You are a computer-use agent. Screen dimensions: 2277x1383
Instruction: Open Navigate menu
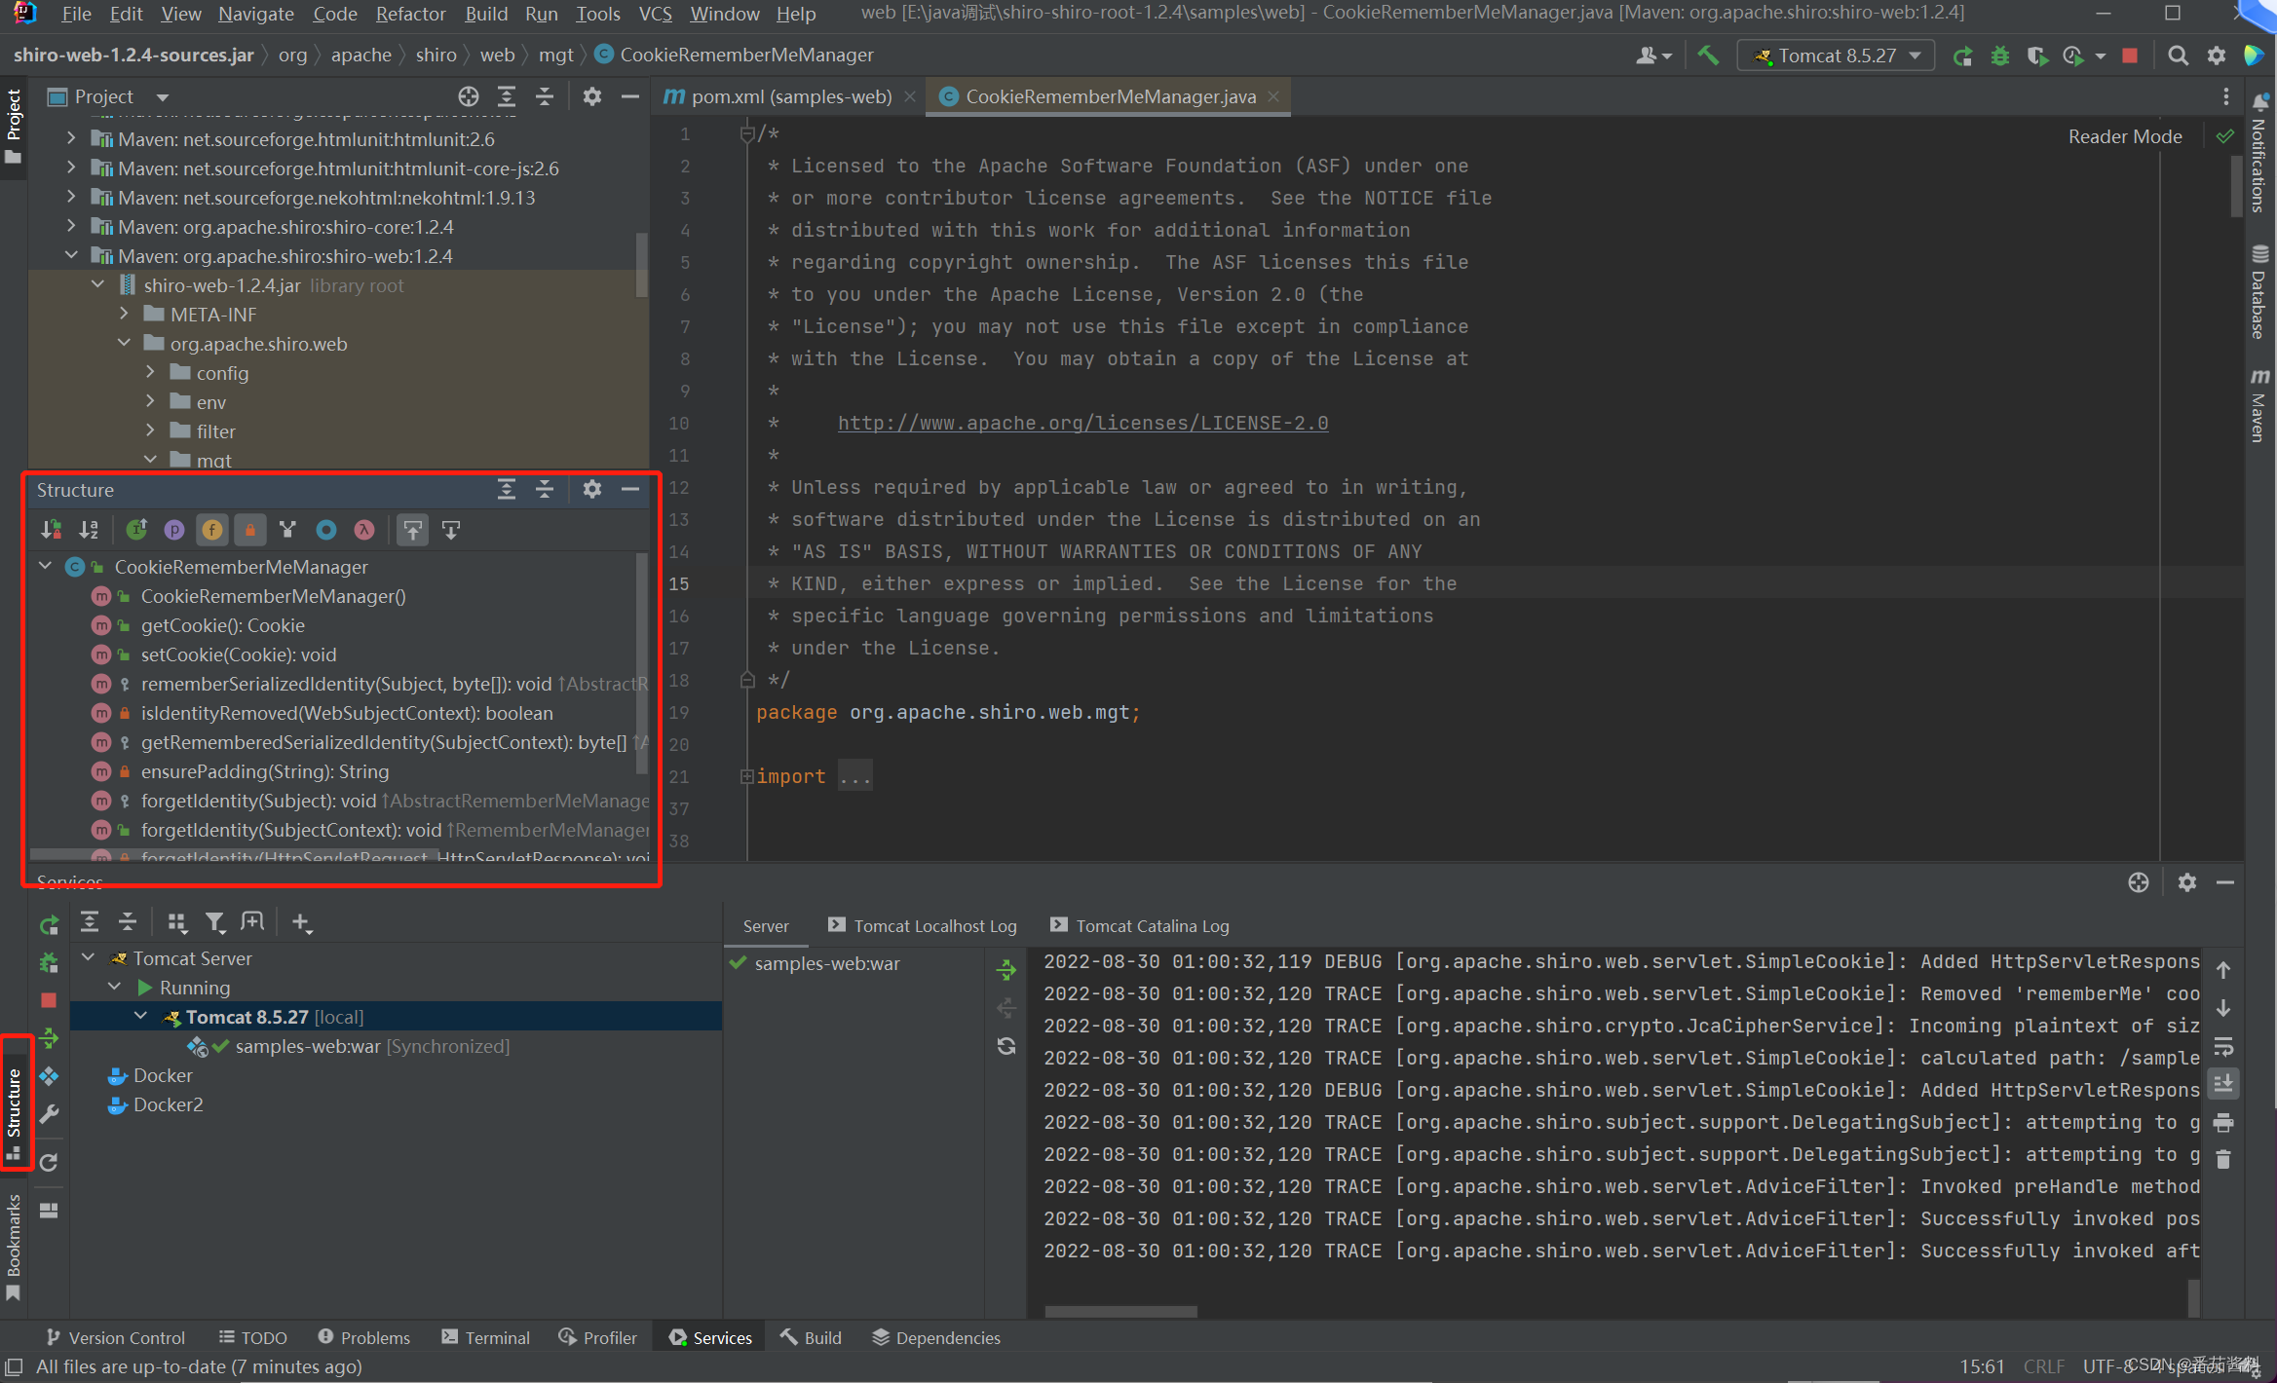(256, 14)
